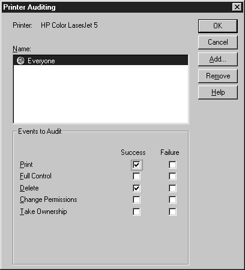Uncheck Print Success checkbox
245x270 pixels.
coord(137,165)
